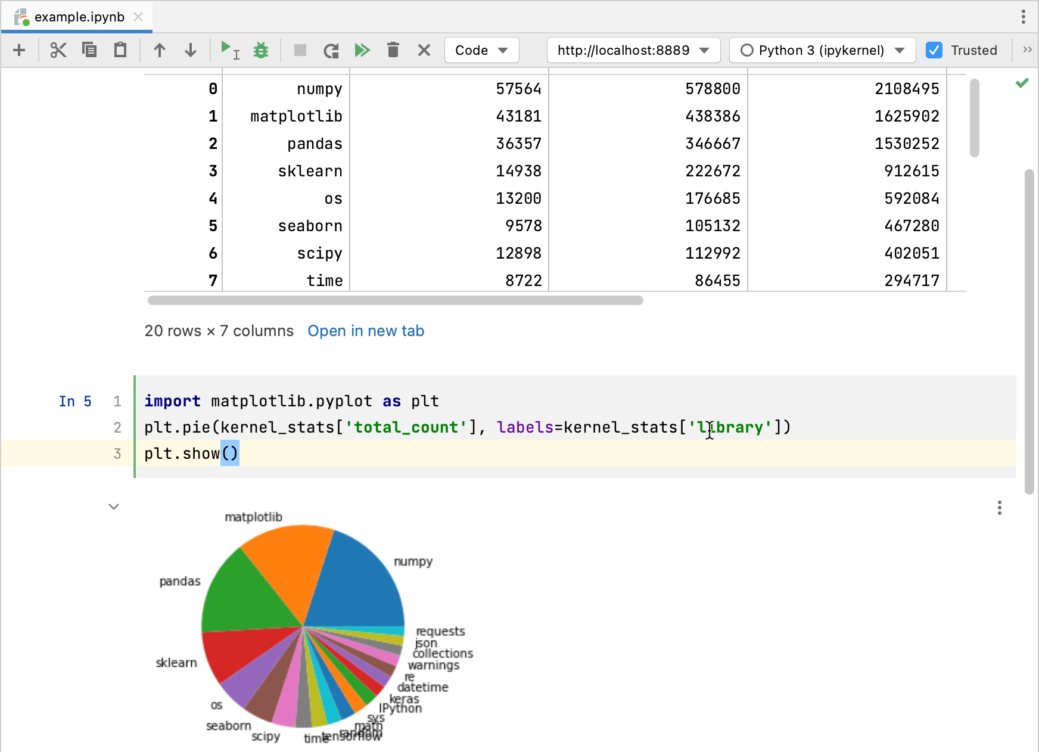Viewport: 1039px width, 752px height.
Task: Cut the selected cell with the scissors icon
Action: [58, 50]
